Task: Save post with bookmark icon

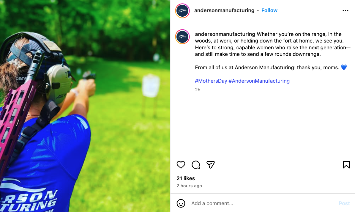Action: (346, 165)
